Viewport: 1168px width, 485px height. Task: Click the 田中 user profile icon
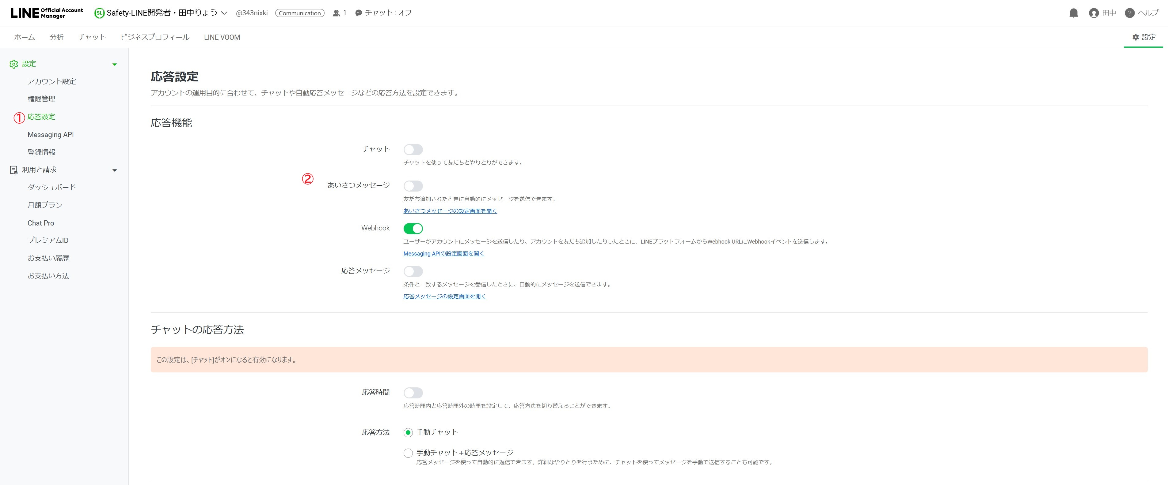point(1094,13)
